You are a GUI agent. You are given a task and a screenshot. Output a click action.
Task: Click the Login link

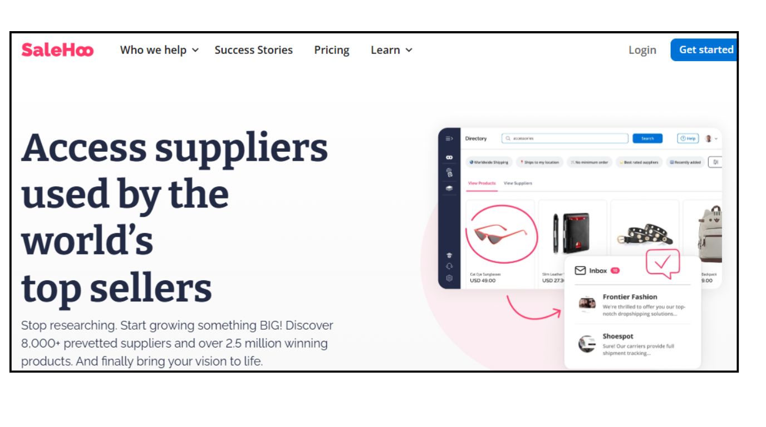pyautogui.click(x=642, y=50)
